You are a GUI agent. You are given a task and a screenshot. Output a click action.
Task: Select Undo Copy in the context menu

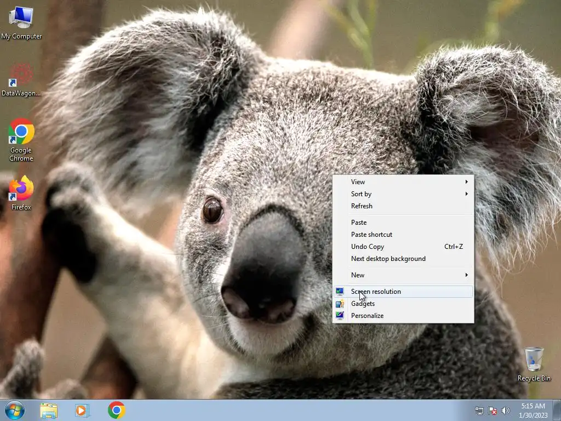pyautogui.click(x=403, y=247)
